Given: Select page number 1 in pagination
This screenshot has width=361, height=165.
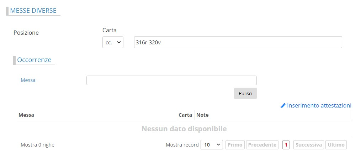Looking at the screenshot, I should (x=286, y=145).
